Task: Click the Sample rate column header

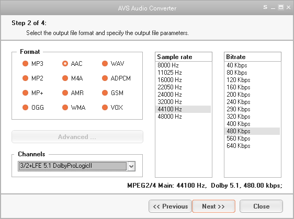Action: [x=184, y=57]
